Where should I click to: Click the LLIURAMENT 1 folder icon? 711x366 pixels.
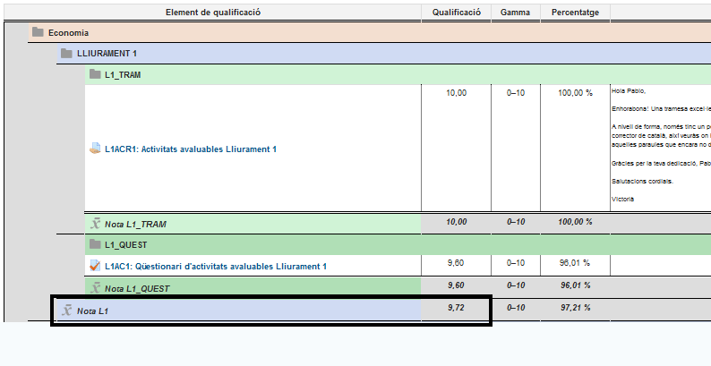[66, 54]
